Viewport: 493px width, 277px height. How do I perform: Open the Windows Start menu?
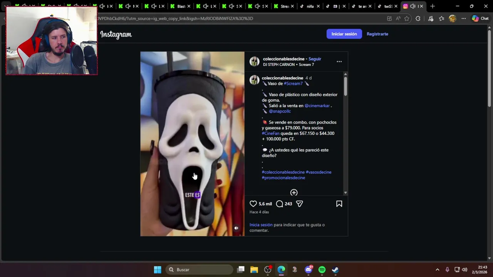(158, 270)
